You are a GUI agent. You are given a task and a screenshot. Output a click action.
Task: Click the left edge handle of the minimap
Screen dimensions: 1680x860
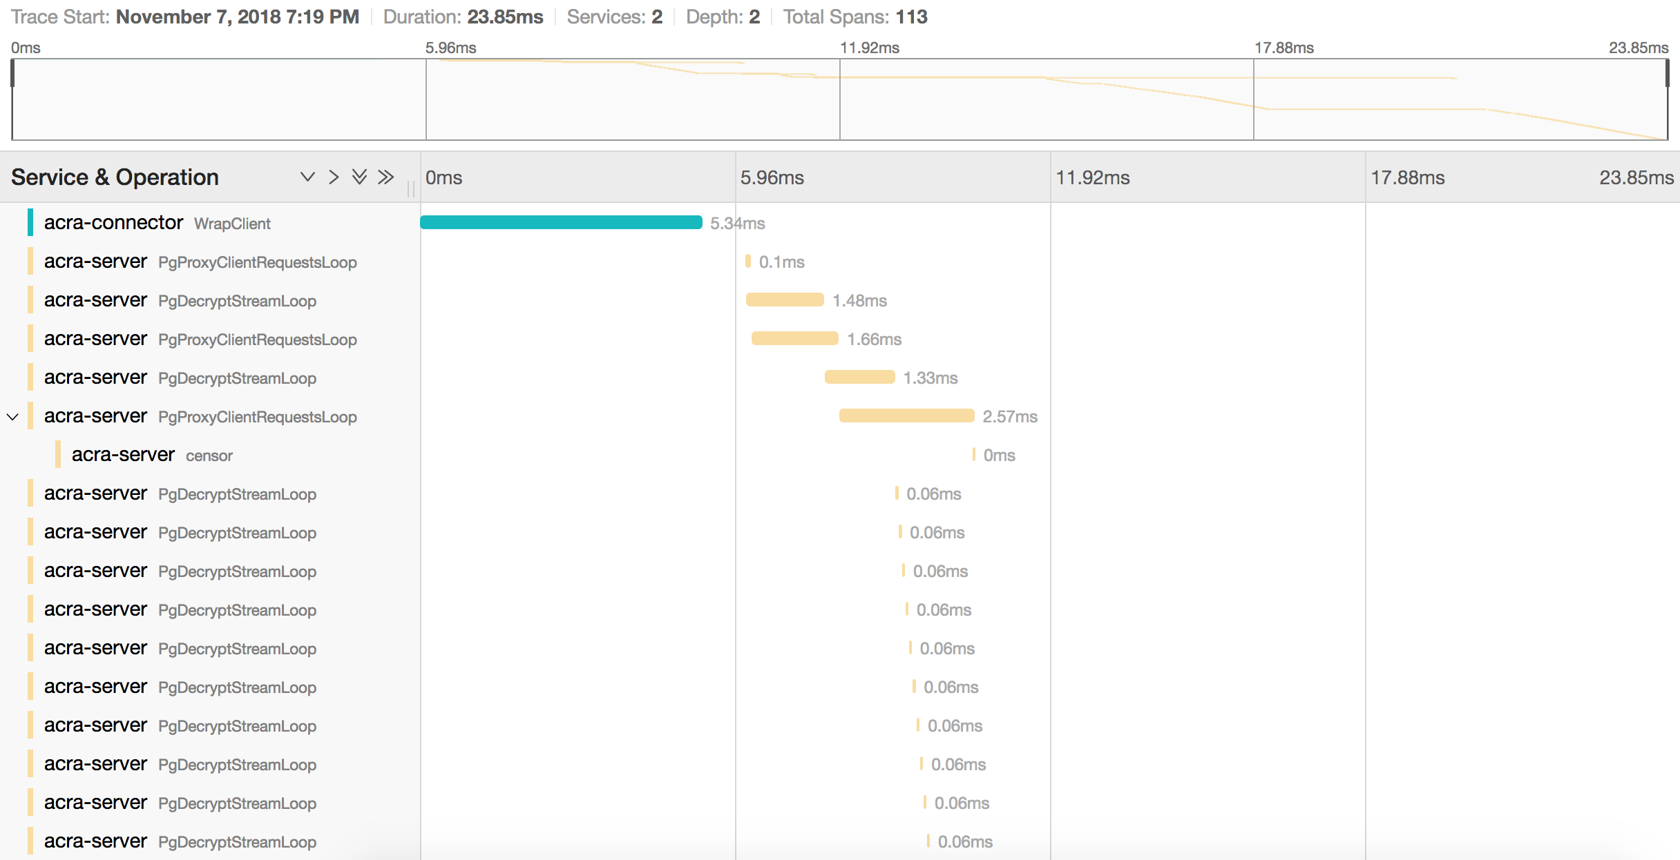tap(12, 74)
